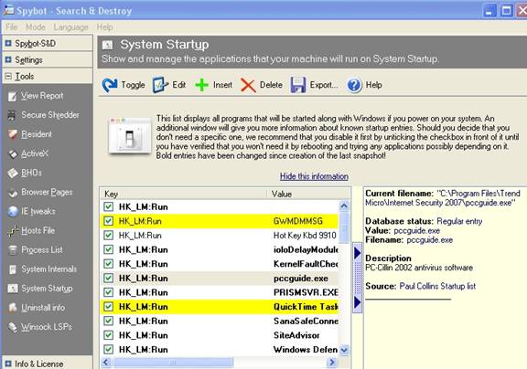
Task: Uncheck the PRISMSVR.EXE startup entry
Action: click(108, 292)
